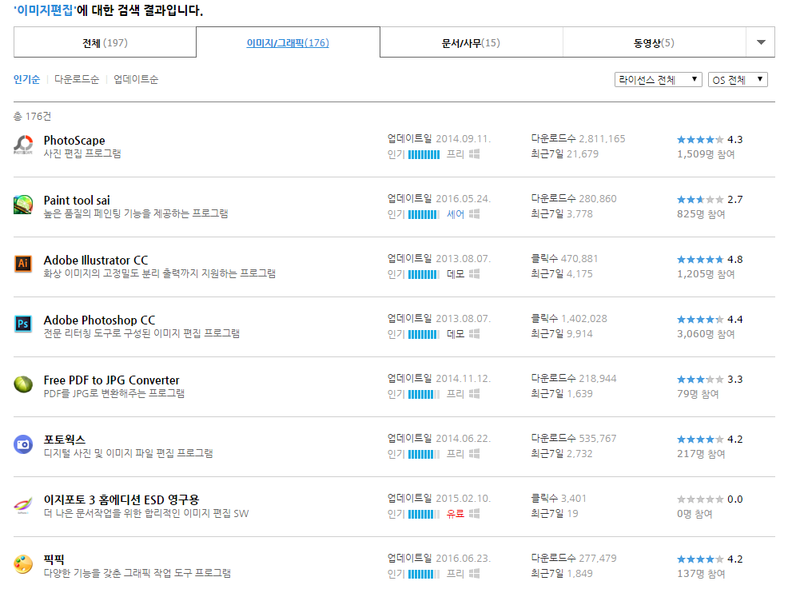Open the Paint tool sai title link
Viewport: 800px width, 593px height.
(x=77, y=200)
